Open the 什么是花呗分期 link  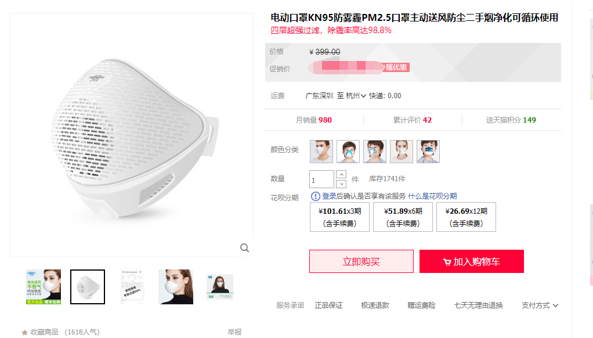click(x=432, y=196)
